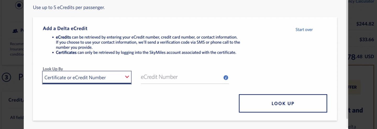Click the Add a Delta eCredit heading
This screenshot has height=129, width=377.
65,28
